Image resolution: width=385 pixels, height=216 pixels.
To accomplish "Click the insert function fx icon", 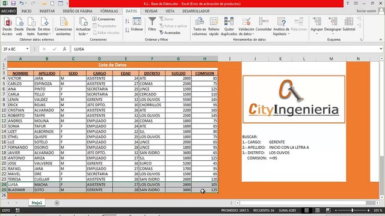I will [64, 49].
